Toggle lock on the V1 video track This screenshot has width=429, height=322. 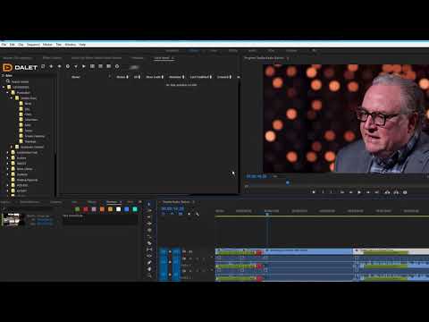(x=170, y=251)
